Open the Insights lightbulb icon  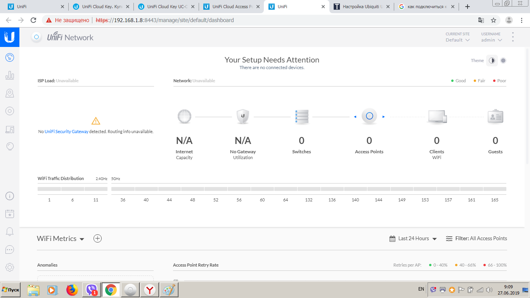pos(10,147)
